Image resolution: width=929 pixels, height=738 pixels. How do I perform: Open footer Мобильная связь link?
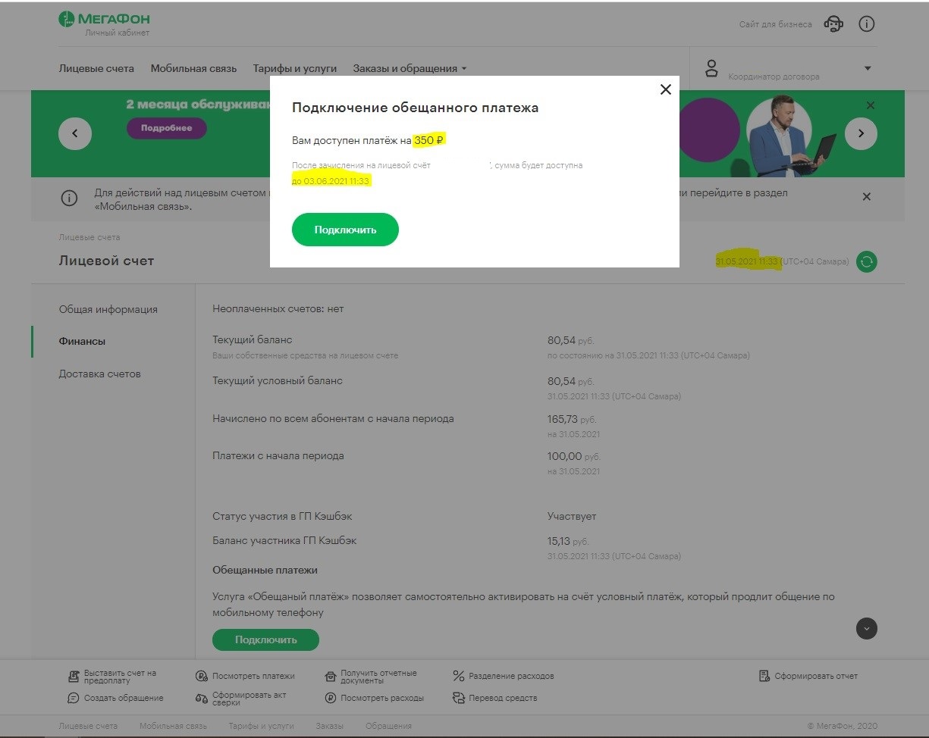[x=173, y=726]
